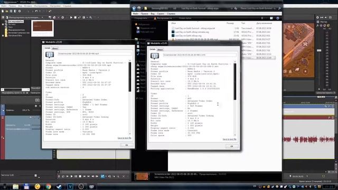Image resolution: width=338 pixels, height=190 pixels.
Task: Undo the last Vegas action
Action: coord(36,11)
